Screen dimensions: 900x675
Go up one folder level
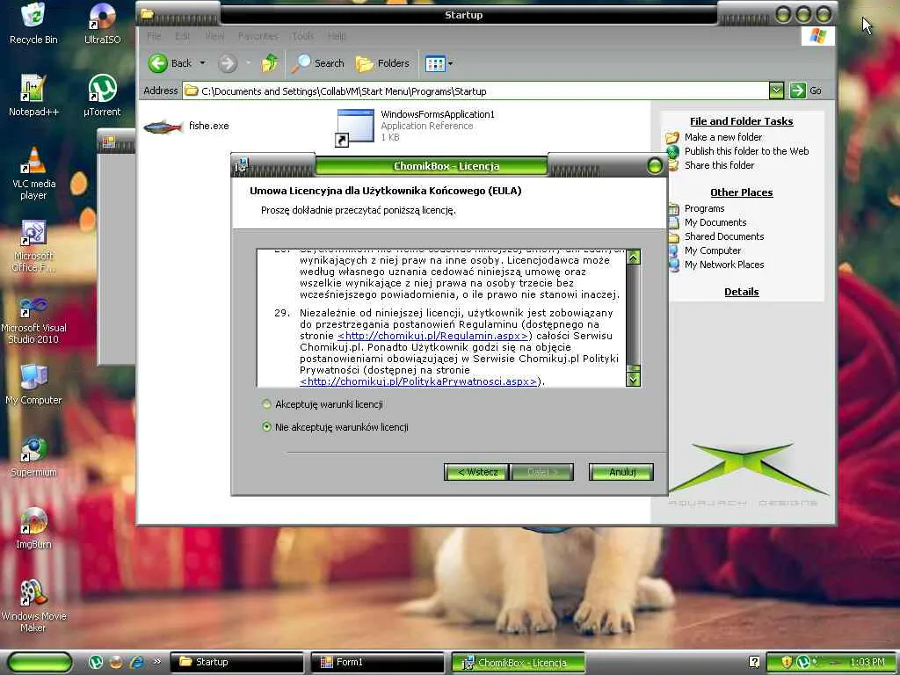[x=270, y=63]
